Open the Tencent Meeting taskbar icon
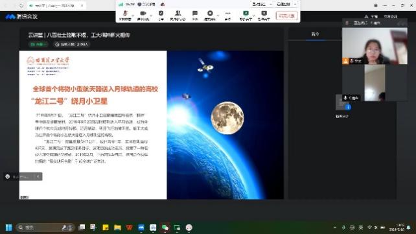The height and width of the screenshot is (234, 416). 141,228
